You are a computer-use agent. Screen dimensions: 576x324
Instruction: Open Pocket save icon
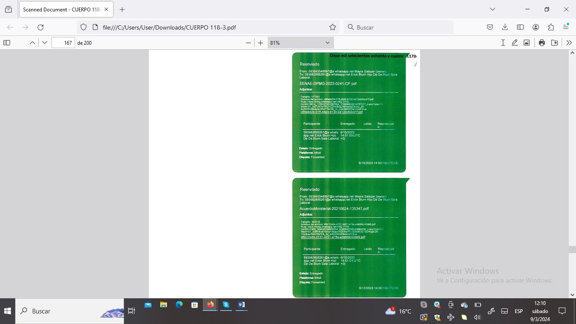[490, 27]
